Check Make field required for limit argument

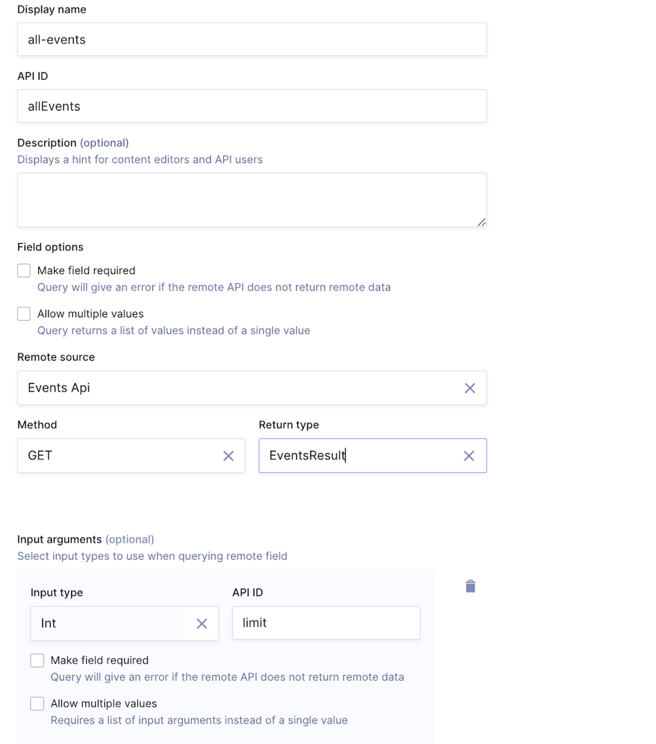(37, 660)
